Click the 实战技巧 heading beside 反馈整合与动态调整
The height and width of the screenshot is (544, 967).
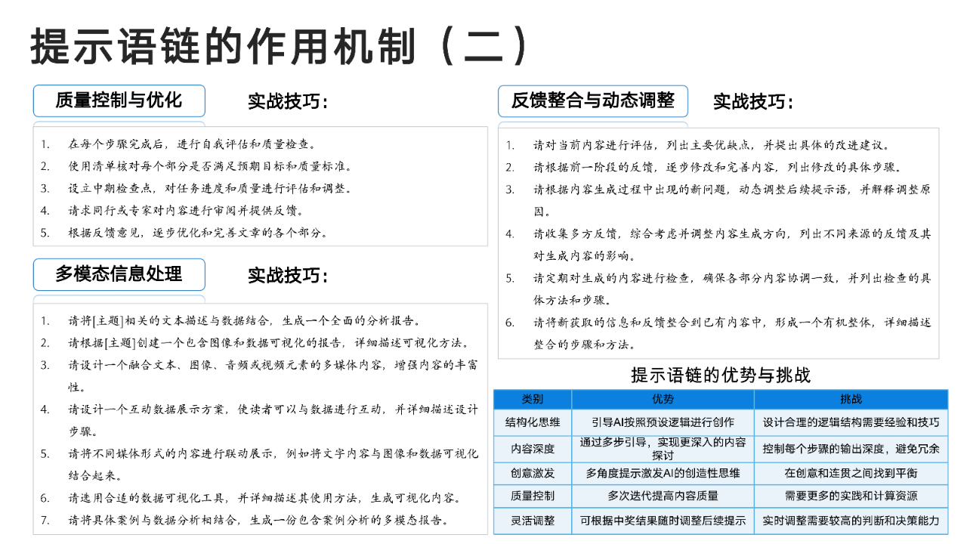pyautogui.click(x=753, y=102)
